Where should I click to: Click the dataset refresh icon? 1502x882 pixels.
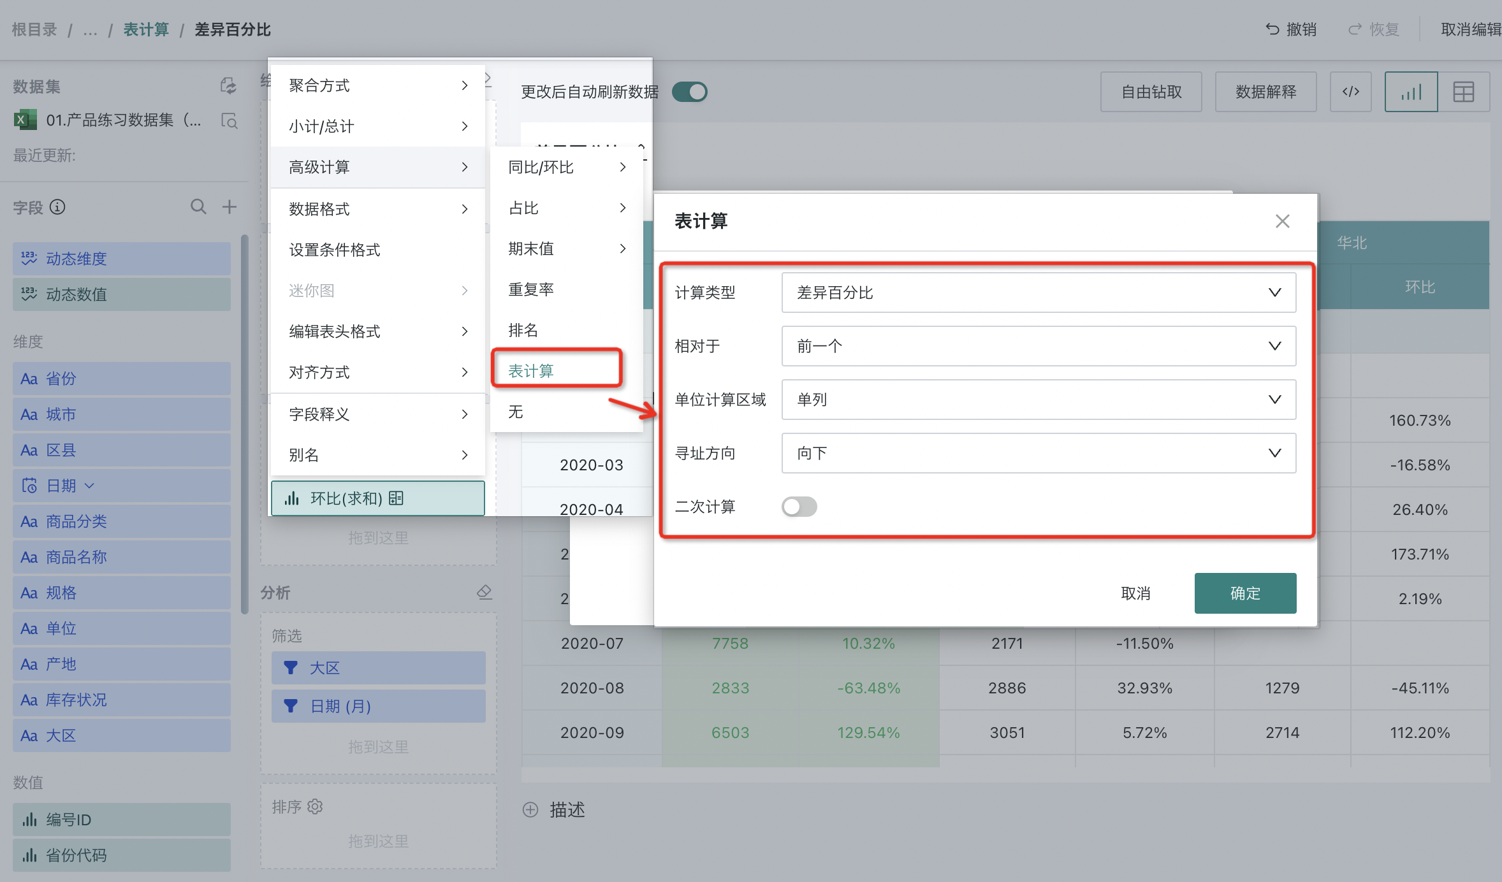click(228, 86)
